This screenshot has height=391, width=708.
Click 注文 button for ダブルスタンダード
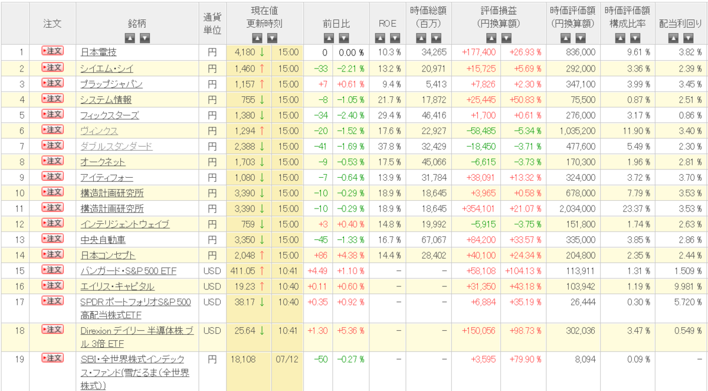[53, 145]
